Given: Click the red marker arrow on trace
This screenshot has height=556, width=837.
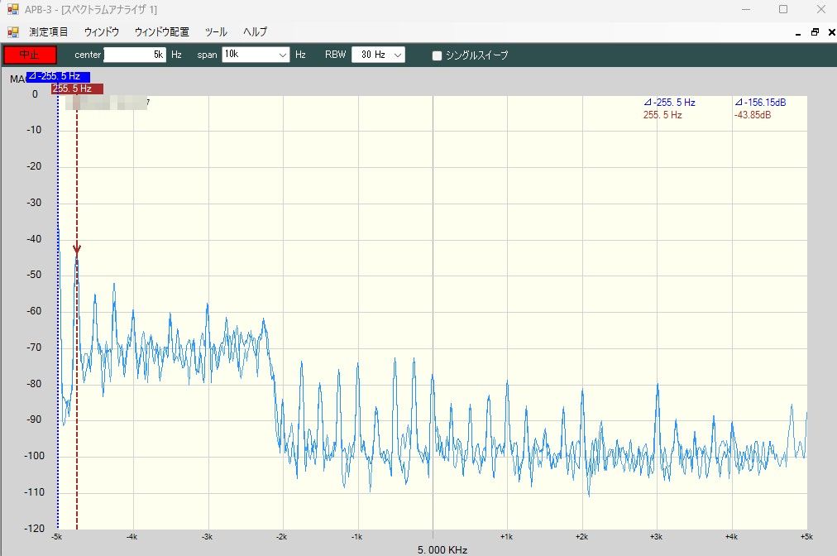Looking at the screenshot, I should click(77, 250).
